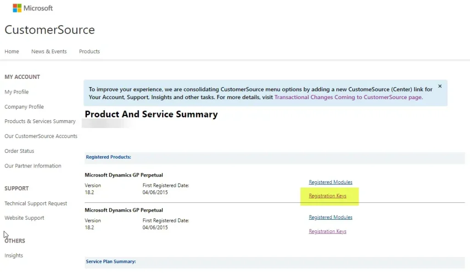470x273 pixels.
Task: Click the highlighted Registration Keys link
Action: coord(328,195)
